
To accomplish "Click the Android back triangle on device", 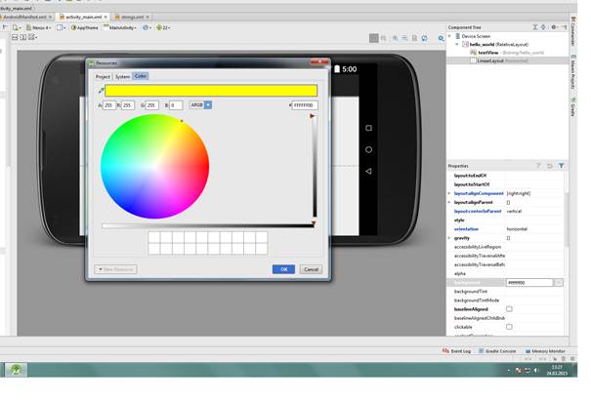I will coord(368,172).
